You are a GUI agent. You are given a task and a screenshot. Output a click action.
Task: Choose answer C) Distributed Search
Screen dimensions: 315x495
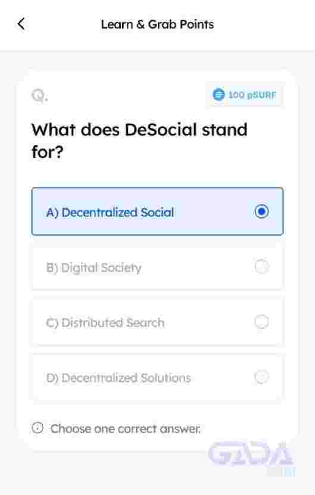(x=105, y=323)
